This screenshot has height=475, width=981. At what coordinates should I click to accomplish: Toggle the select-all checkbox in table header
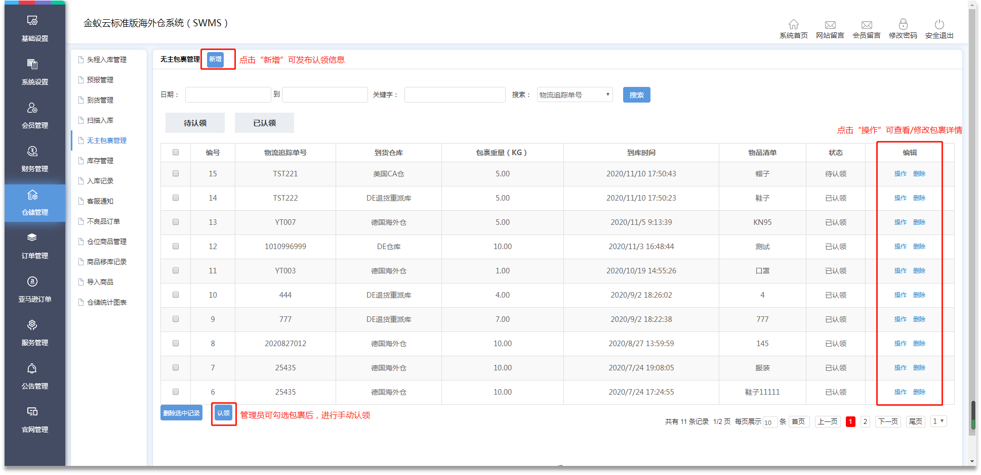[176, 152]
